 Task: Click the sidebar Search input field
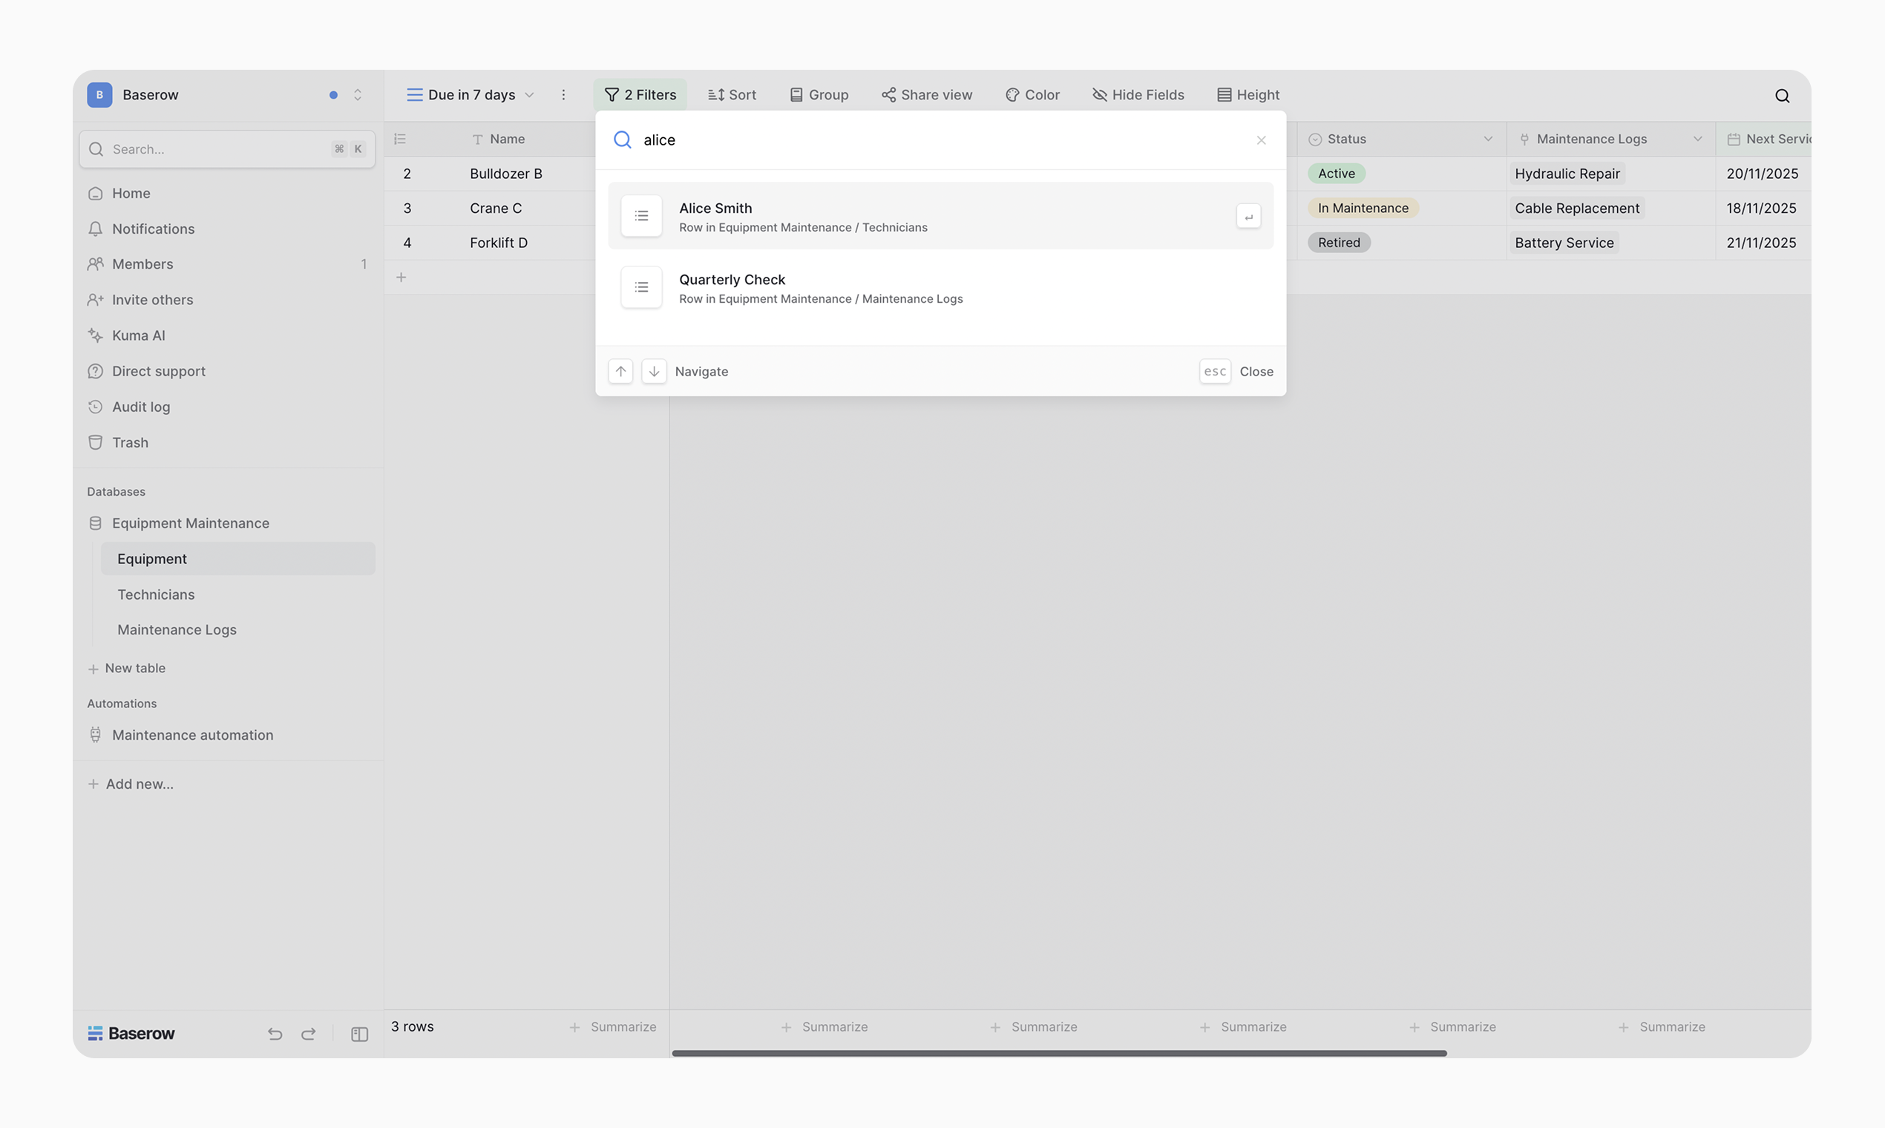[x=217, y=149]
